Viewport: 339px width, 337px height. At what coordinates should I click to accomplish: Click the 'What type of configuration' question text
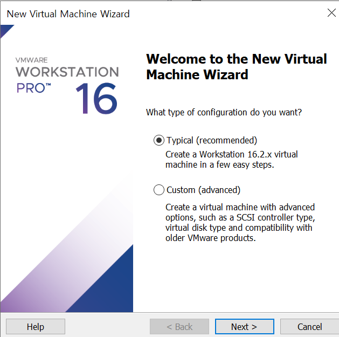point(224,113)
